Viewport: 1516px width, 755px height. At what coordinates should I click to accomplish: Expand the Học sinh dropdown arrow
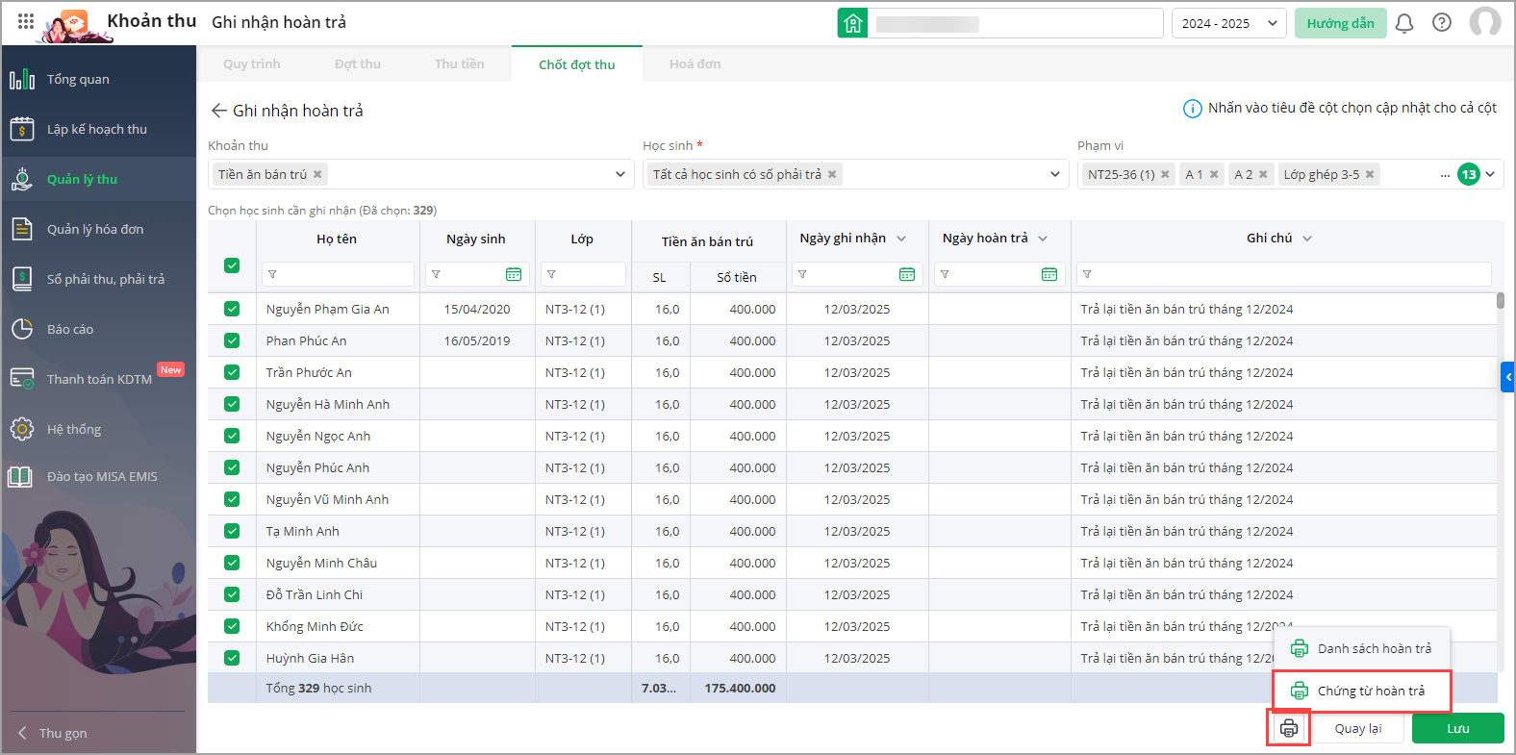1055,174
